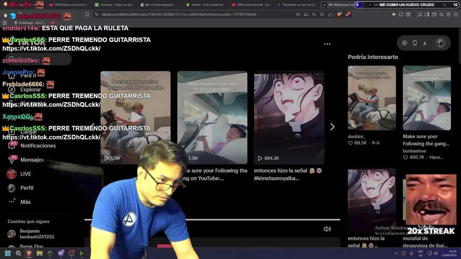Show hidden system tray icons chevron

point(396,253)
